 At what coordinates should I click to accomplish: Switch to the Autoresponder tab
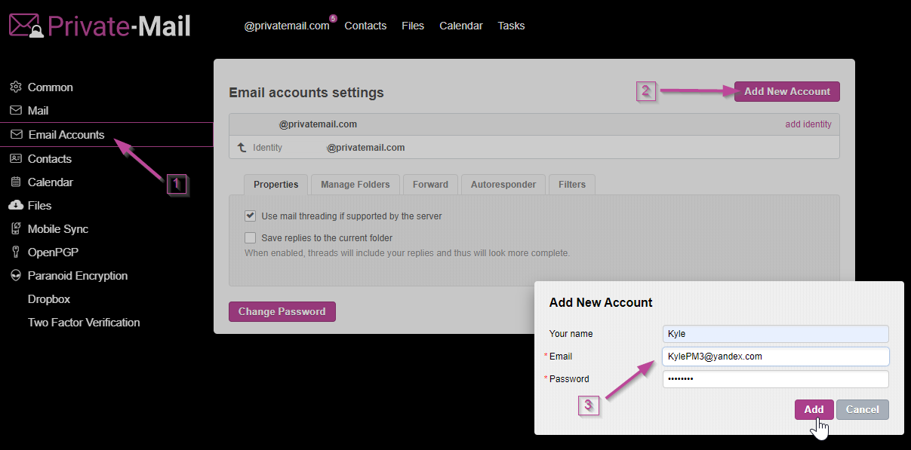[503, 185]
